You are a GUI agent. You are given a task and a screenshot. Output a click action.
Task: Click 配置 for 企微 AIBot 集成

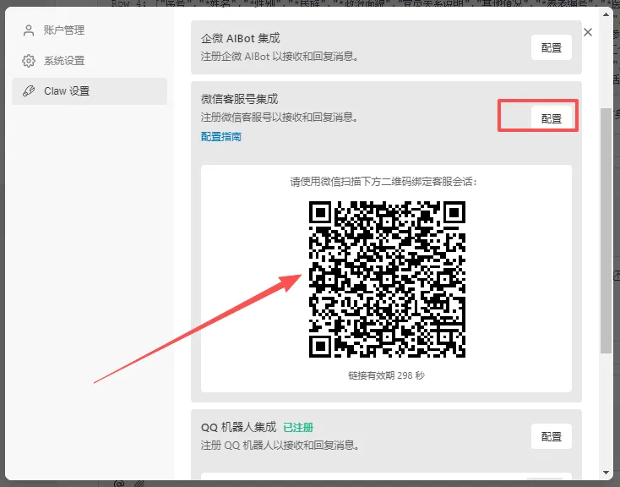point(552,48)
